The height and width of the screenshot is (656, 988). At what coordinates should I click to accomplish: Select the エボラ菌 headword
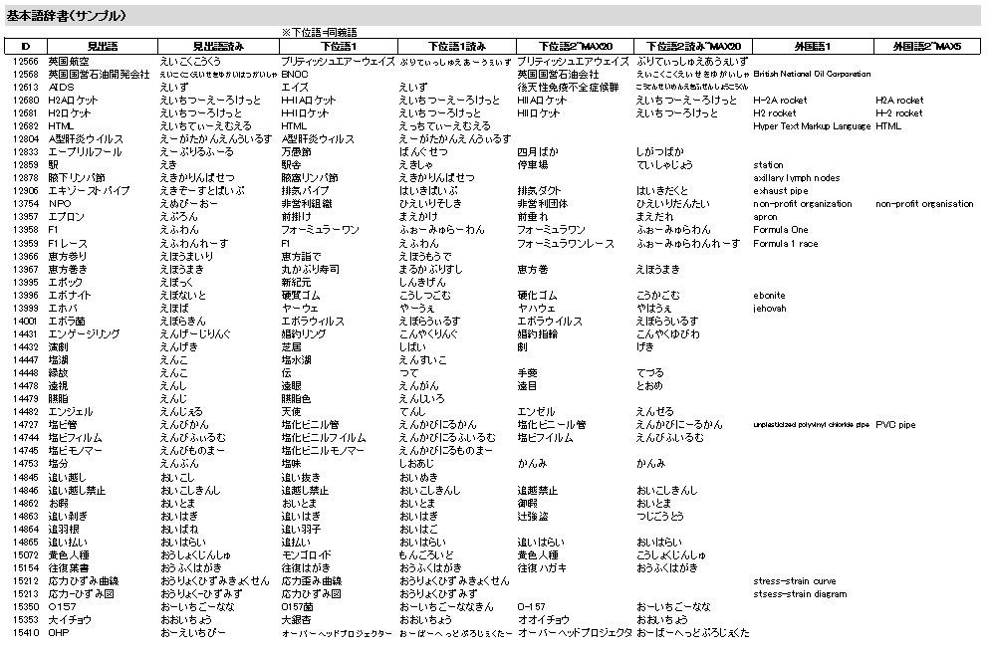click(67, 322)
